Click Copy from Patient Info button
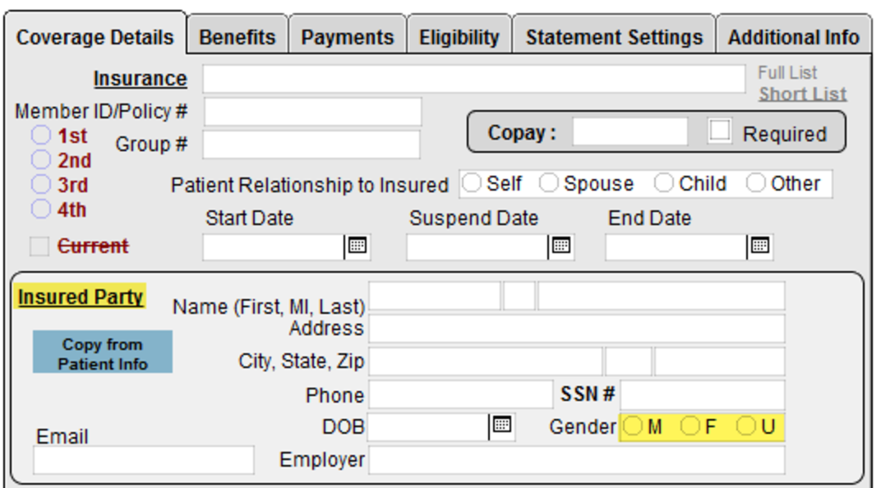881x488 pixels. pyautogui.click(x=103, y=353)
